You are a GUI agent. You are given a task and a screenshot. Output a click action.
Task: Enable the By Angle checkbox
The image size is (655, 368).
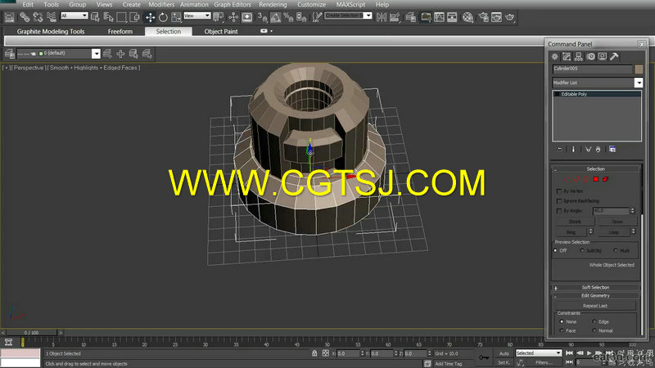559,211
